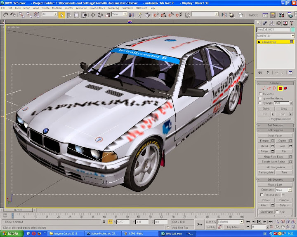
Task: Open the Graph Editors menu
Action: click(97, 8)
